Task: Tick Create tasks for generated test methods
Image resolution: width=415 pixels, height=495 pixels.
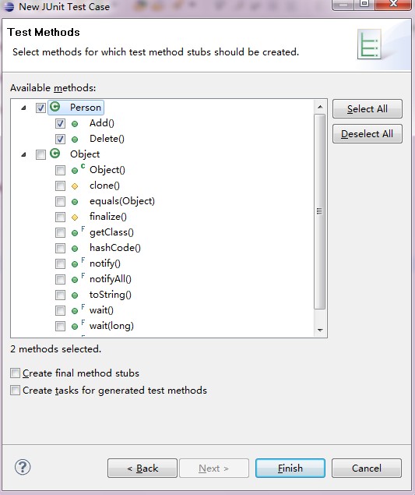Action: click(x=15, y=391)
